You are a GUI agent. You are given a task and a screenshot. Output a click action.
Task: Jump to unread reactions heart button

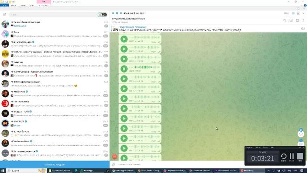pyautogui.click(x=301, y=134)
